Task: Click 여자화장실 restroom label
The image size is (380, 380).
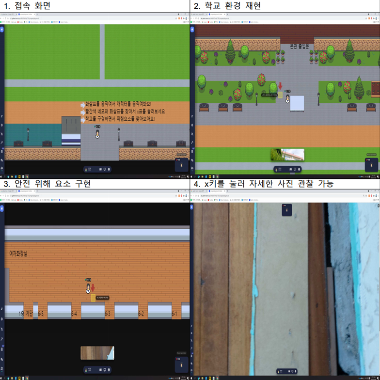Action: point(18,254)
